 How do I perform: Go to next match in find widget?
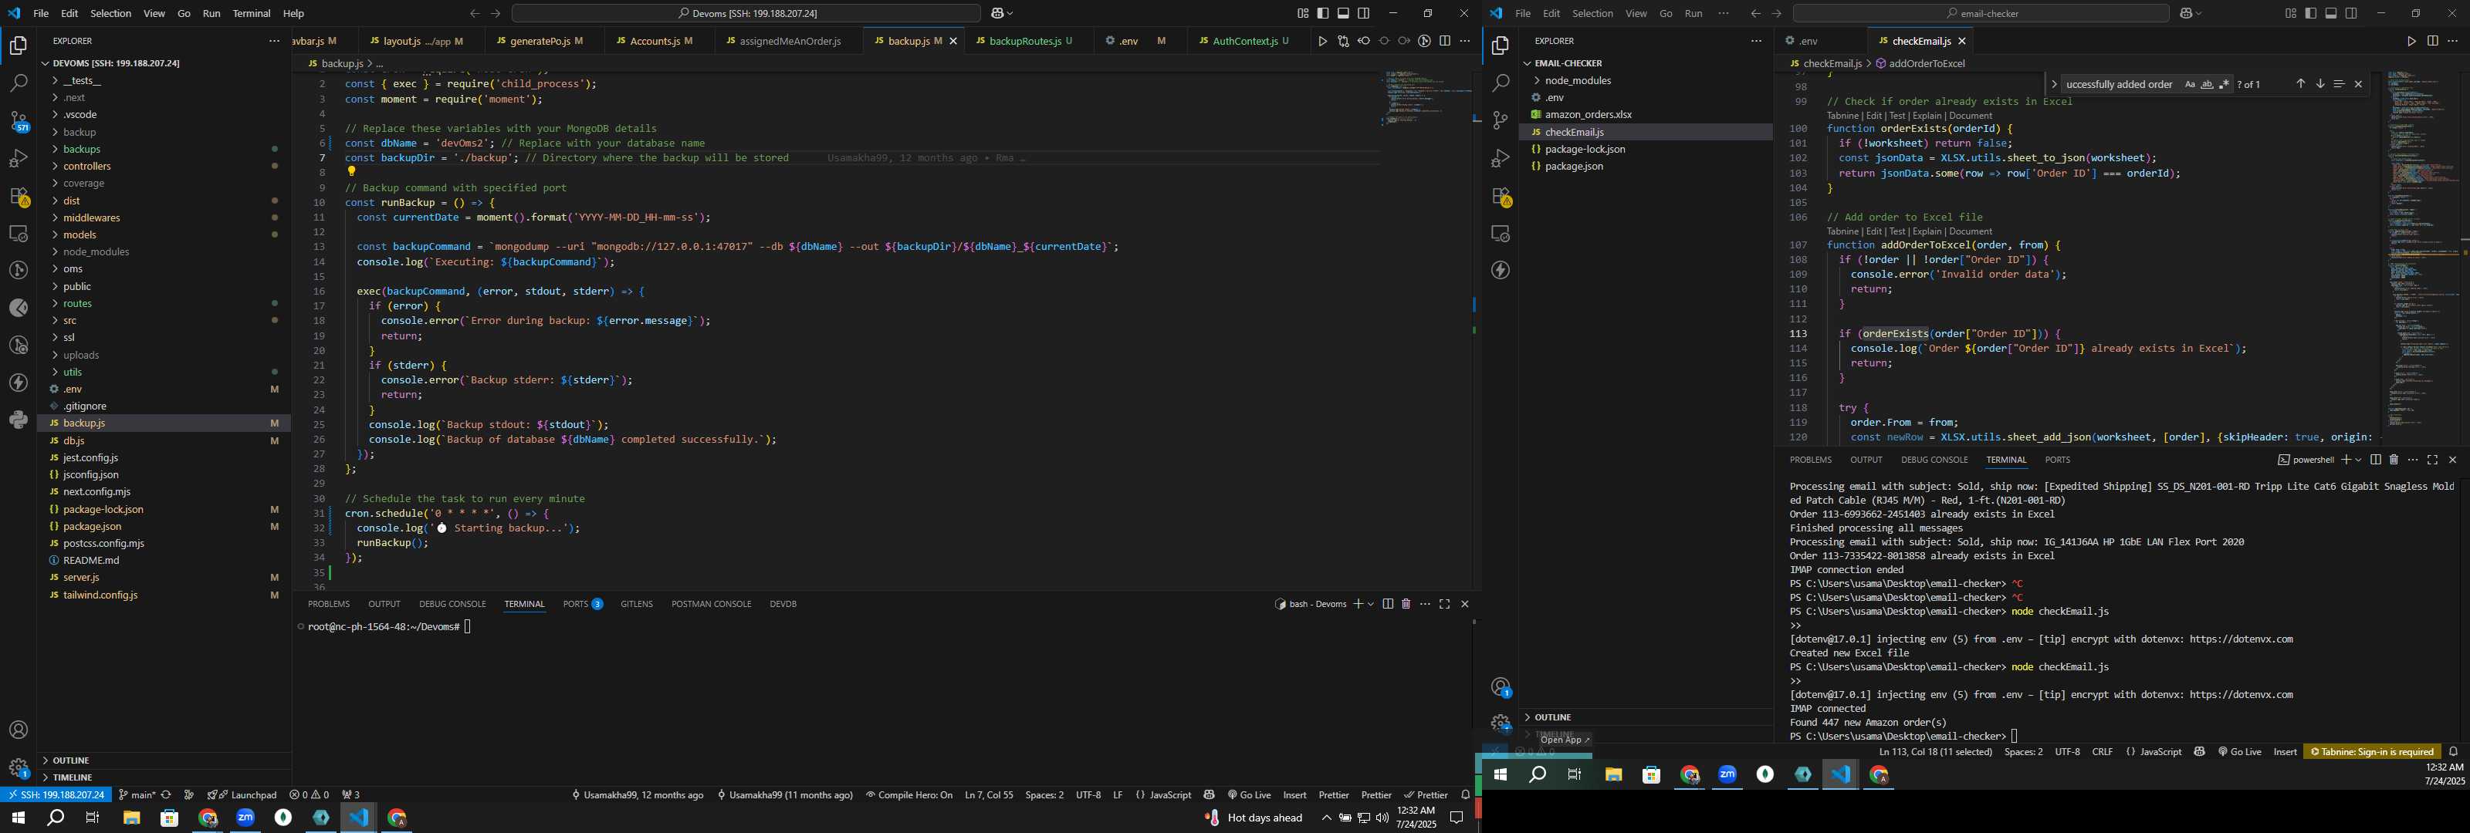(2319, 84)
